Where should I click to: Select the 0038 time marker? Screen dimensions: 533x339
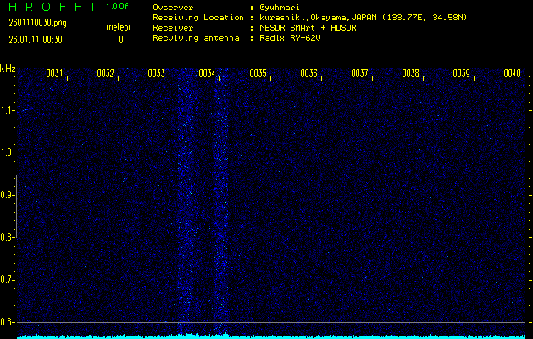pos(410,74)
